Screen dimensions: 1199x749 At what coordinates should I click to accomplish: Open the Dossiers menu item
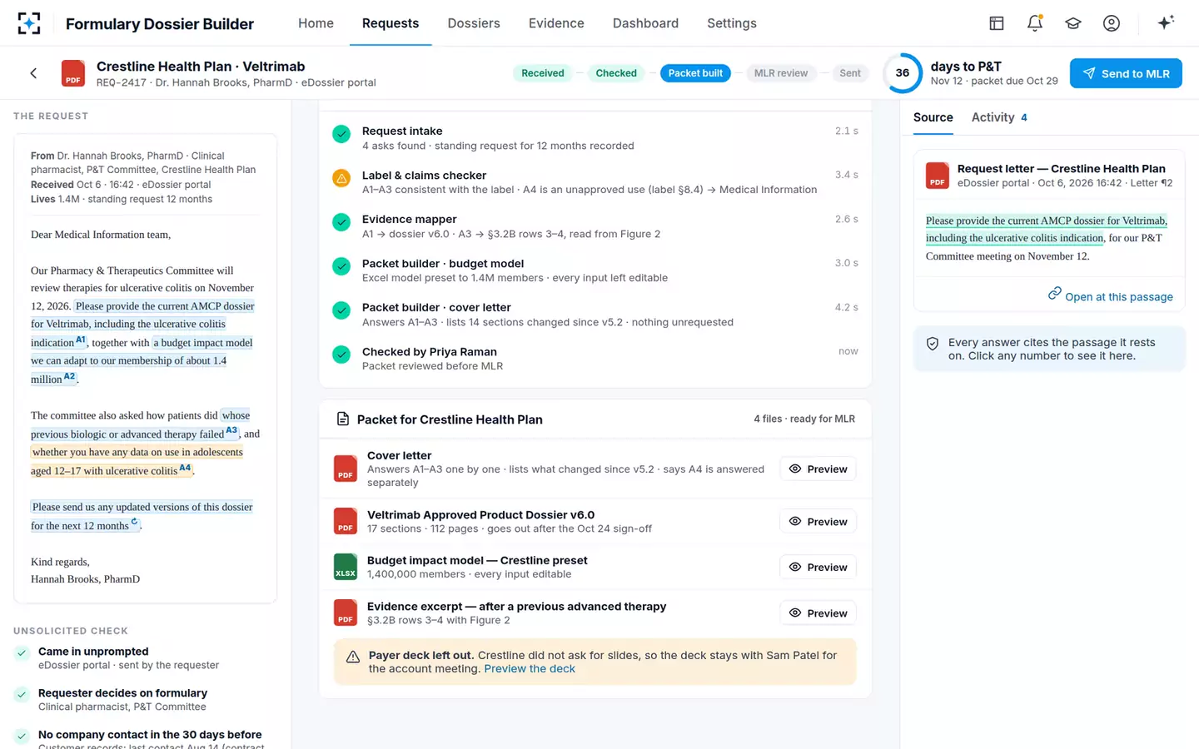pos(474,23)
